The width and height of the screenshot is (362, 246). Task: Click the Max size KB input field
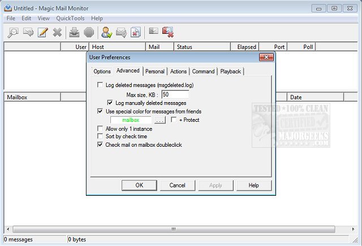point(175,94)
